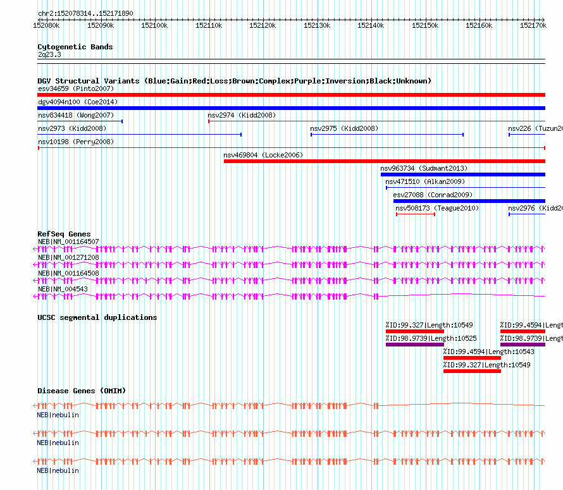563x490 pixels.
Task: Select the 2q23.3 band label
Action: point(49,55)
